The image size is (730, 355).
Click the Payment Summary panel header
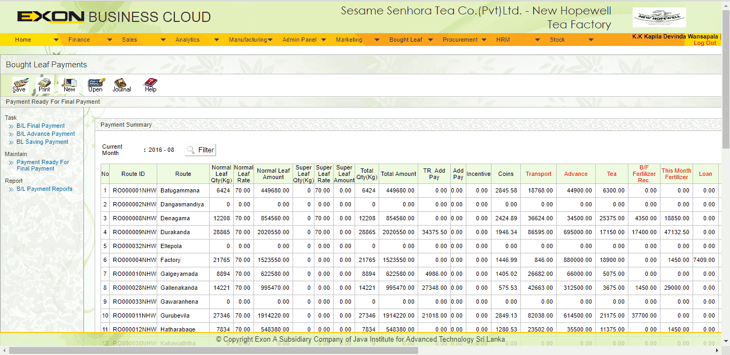[408, 125]
